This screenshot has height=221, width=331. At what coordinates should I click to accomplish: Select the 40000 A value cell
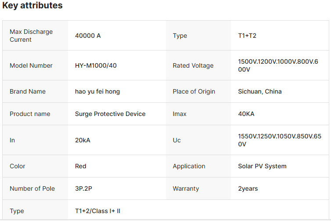[88, 36]
